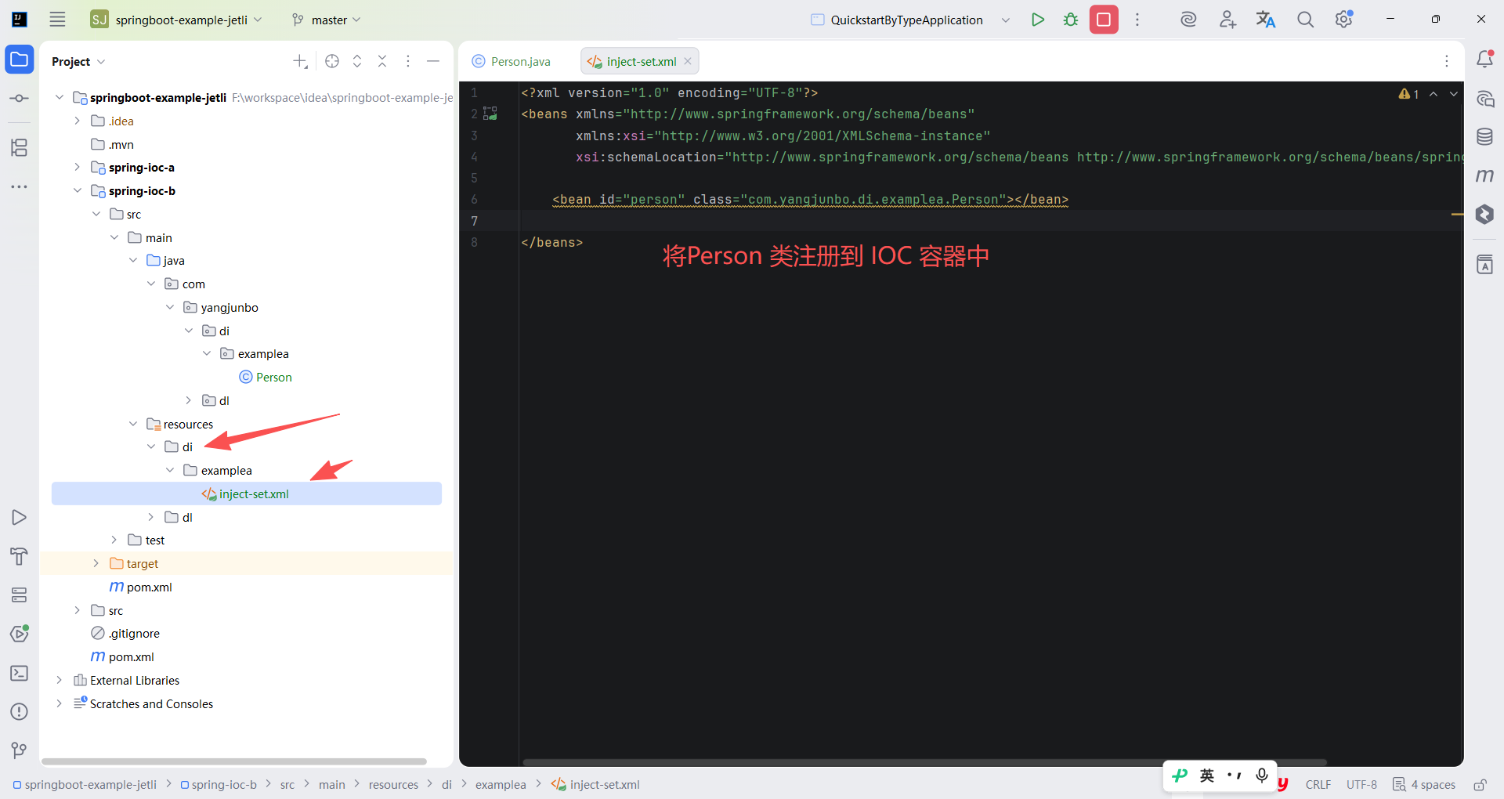Viewport: 1504px width, 799px height.
Task: Open Search Everywhere magnifier
Action: pos(1305,20)
